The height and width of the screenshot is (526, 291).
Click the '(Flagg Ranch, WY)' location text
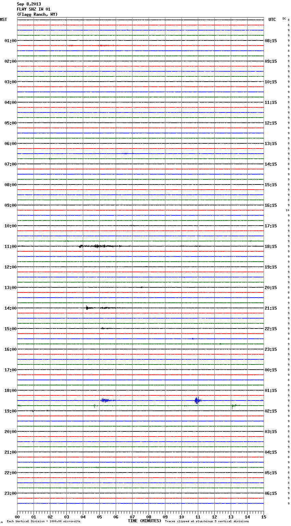[37, 14]
